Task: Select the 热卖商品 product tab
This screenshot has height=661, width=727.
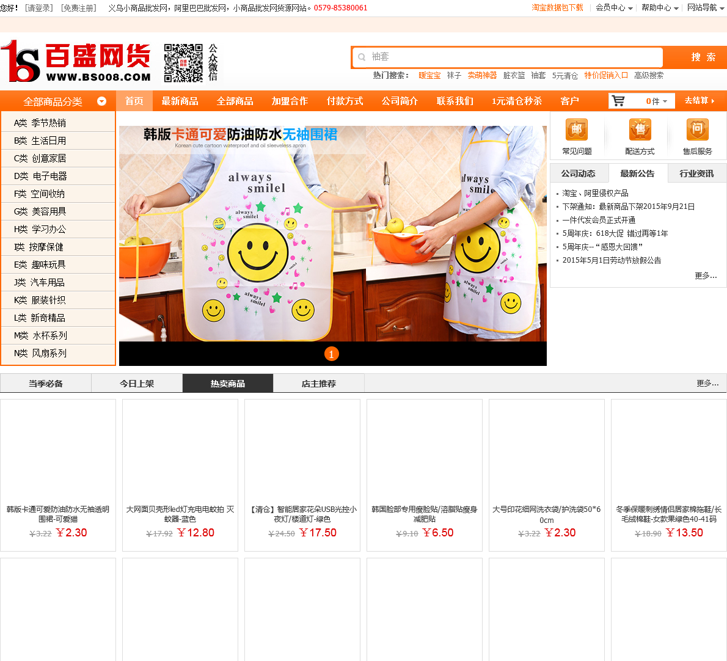Action: click(228, 383)
